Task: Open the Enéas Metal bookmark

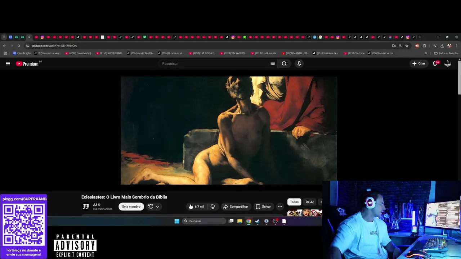Action: click(79, 53)
